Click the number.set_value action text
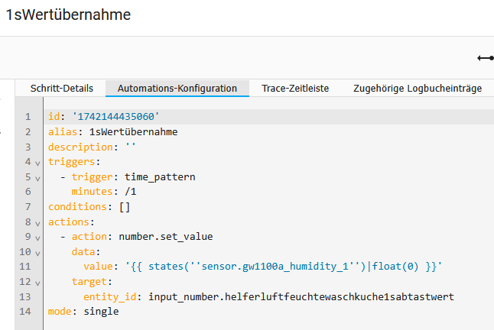 pyautogui.click(x=166, y=237)
